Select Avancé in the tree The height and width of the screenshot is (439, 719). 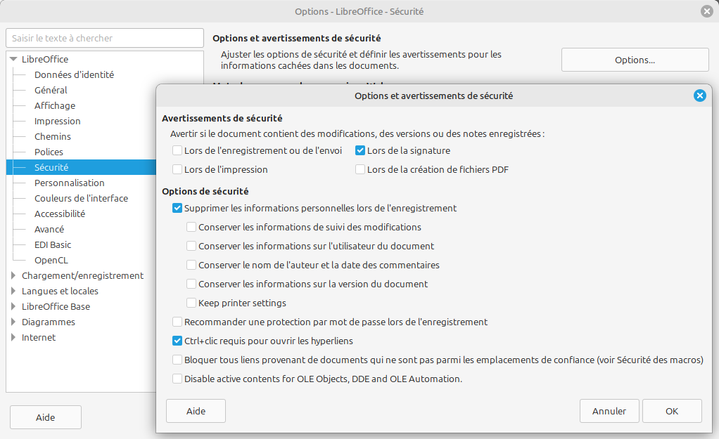pos(49,230)
